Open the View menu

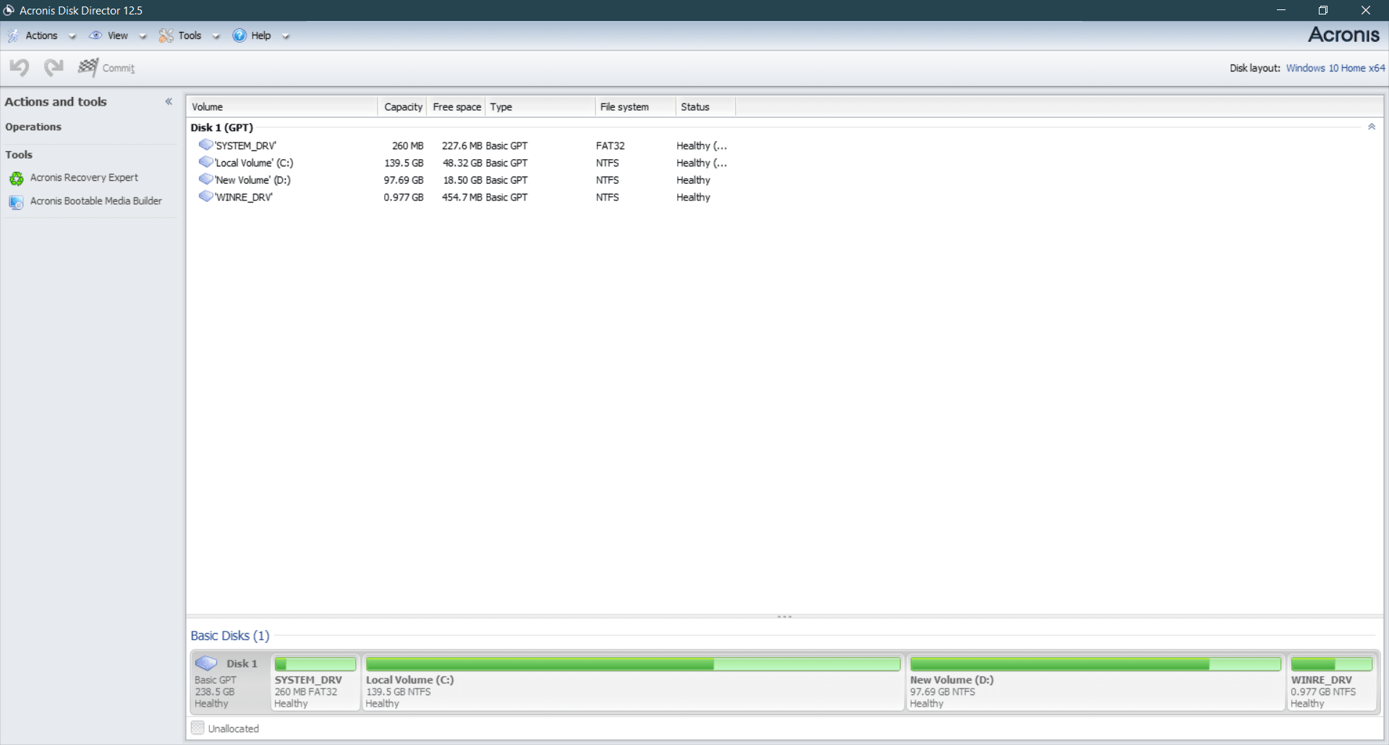(117, 35)
